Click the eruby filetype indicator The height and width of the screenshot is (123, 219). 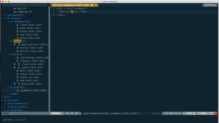(x=156, y=113)
